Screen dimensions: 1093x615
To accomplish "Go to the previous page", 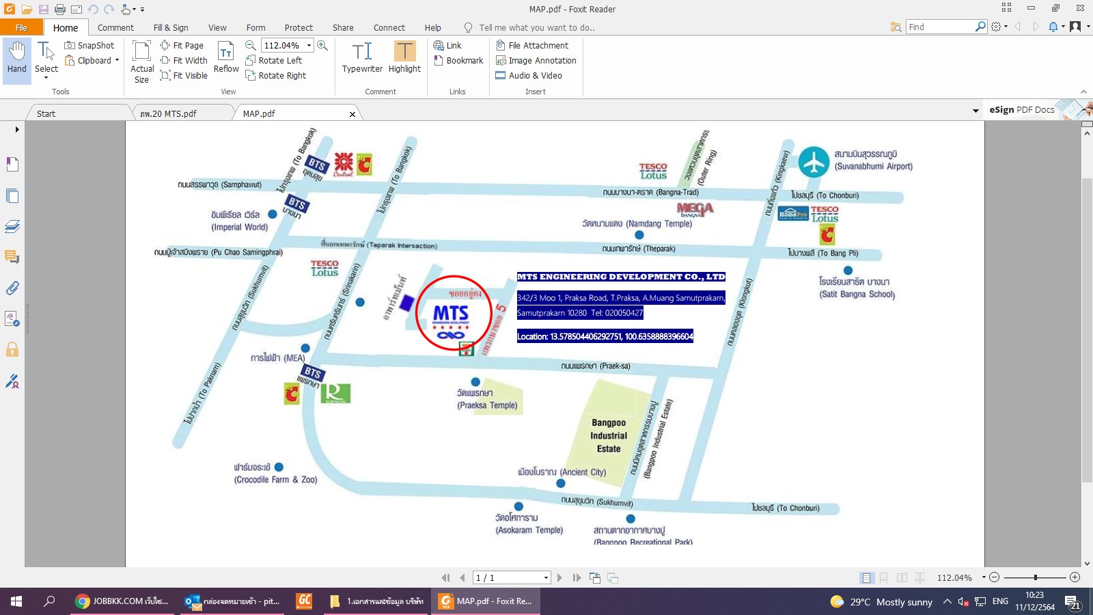I will pyautogui.click(x=462, y=577).
